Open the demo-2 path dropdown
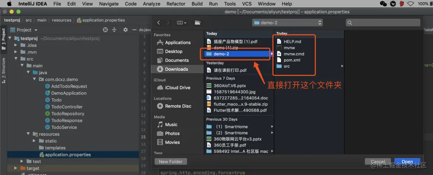This screenshot has height=175, width=433. (x=287, y=23)
